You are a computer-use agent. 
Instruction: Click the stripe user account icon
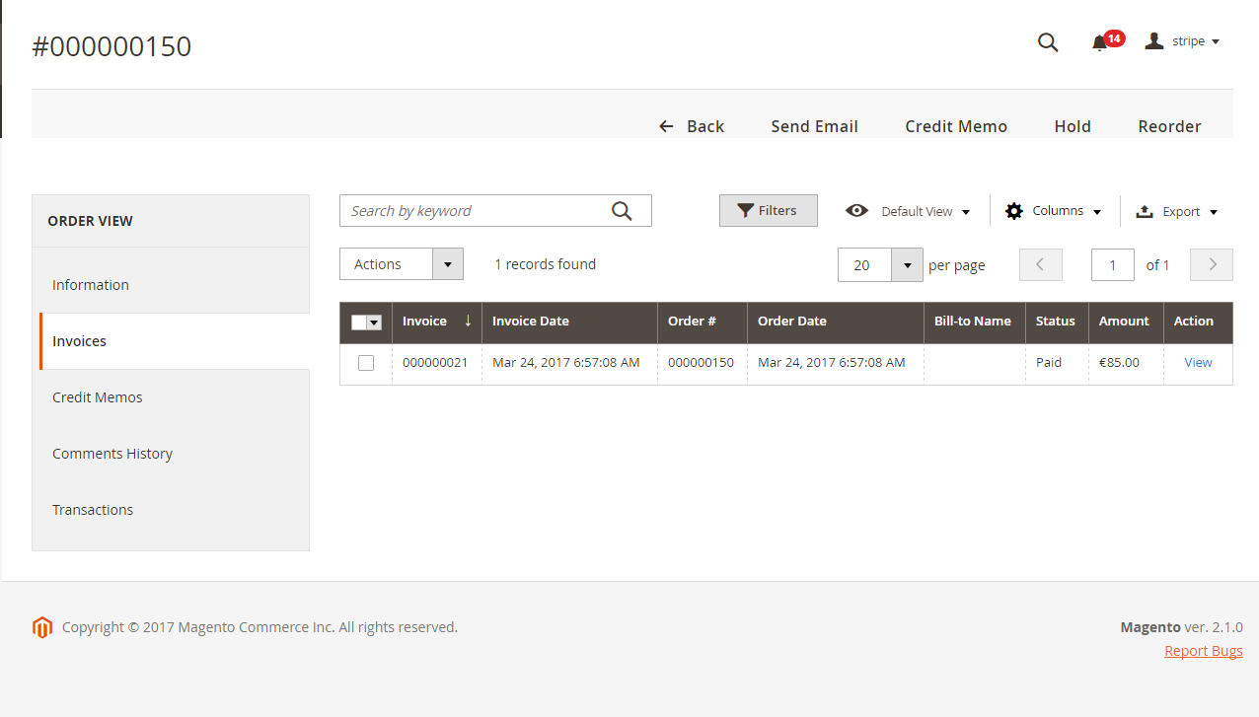pos(1153,41)
